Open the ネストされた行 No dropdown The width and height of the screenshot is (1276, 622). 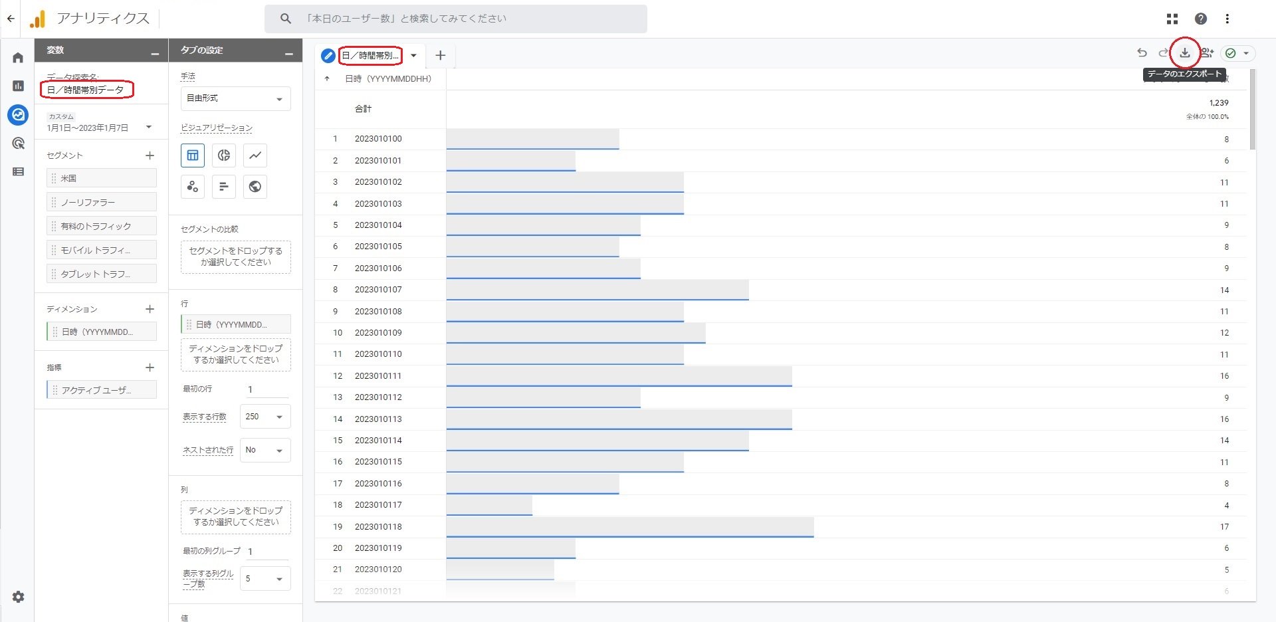pyautogui.click(x=265, y=450)
